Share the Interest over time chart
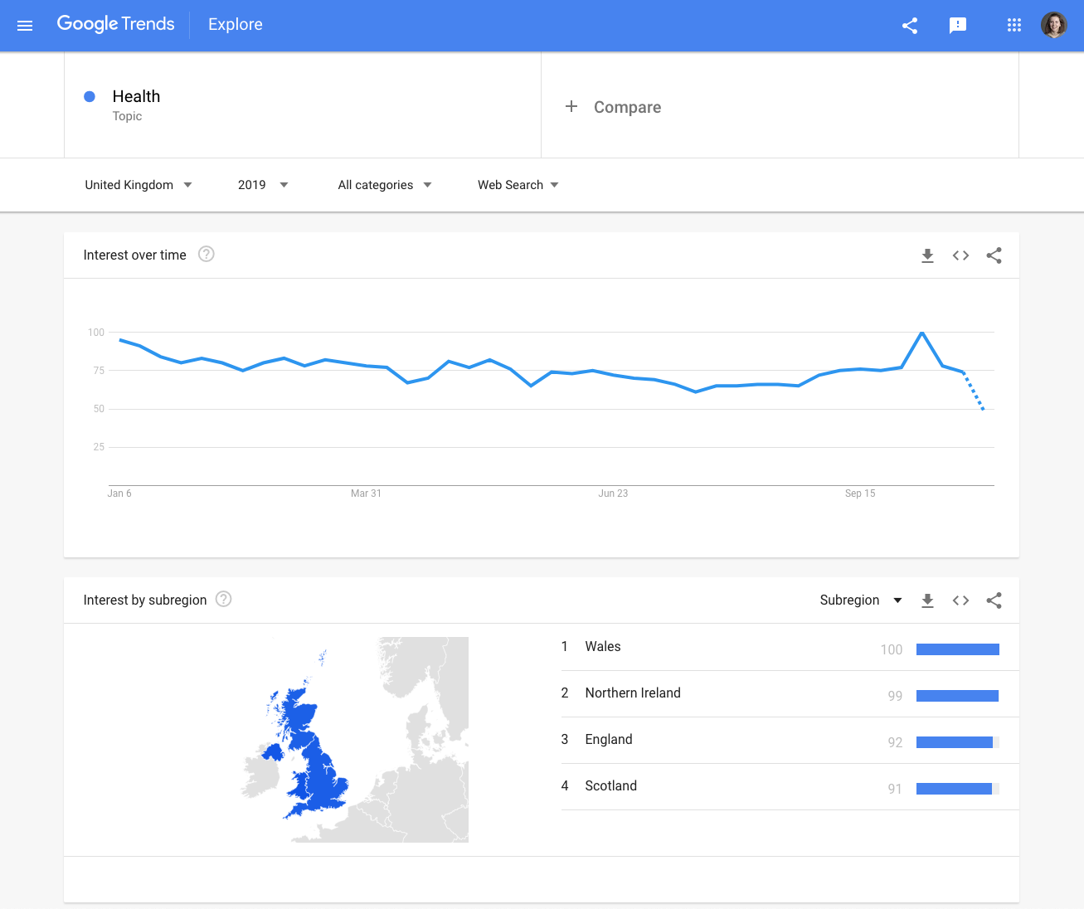Screen dimensions: 1084x909 coord(994,255)
